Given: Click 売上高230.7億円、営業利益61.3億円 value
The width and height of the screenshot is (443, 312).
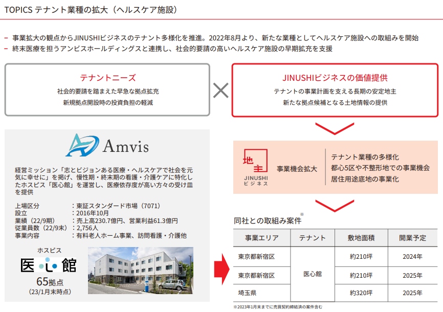Looking at the screenshot, I should (x=127, y=221).
